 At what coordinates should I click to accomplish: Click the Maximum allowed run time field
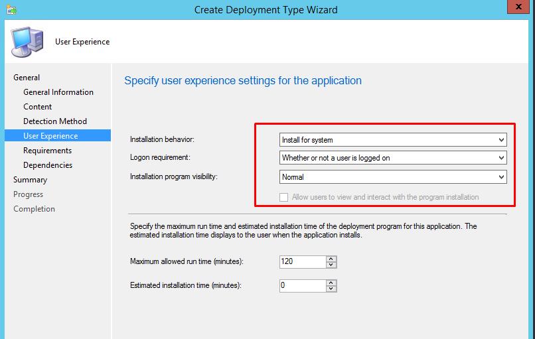[302, 262]
